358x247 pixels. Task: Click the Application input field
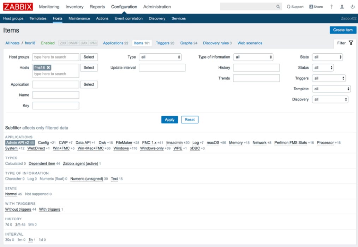56,84
